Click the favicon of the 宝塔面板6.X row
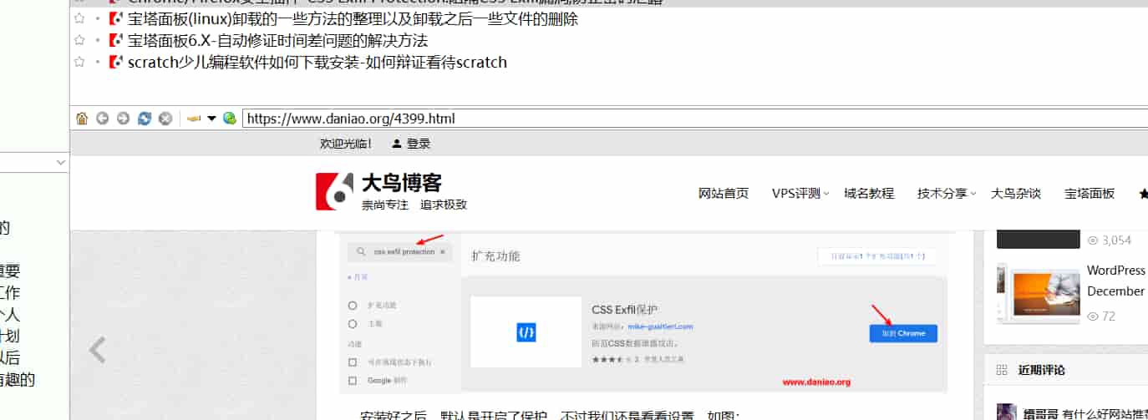1148x420 pixels. (x=116, y=40)
